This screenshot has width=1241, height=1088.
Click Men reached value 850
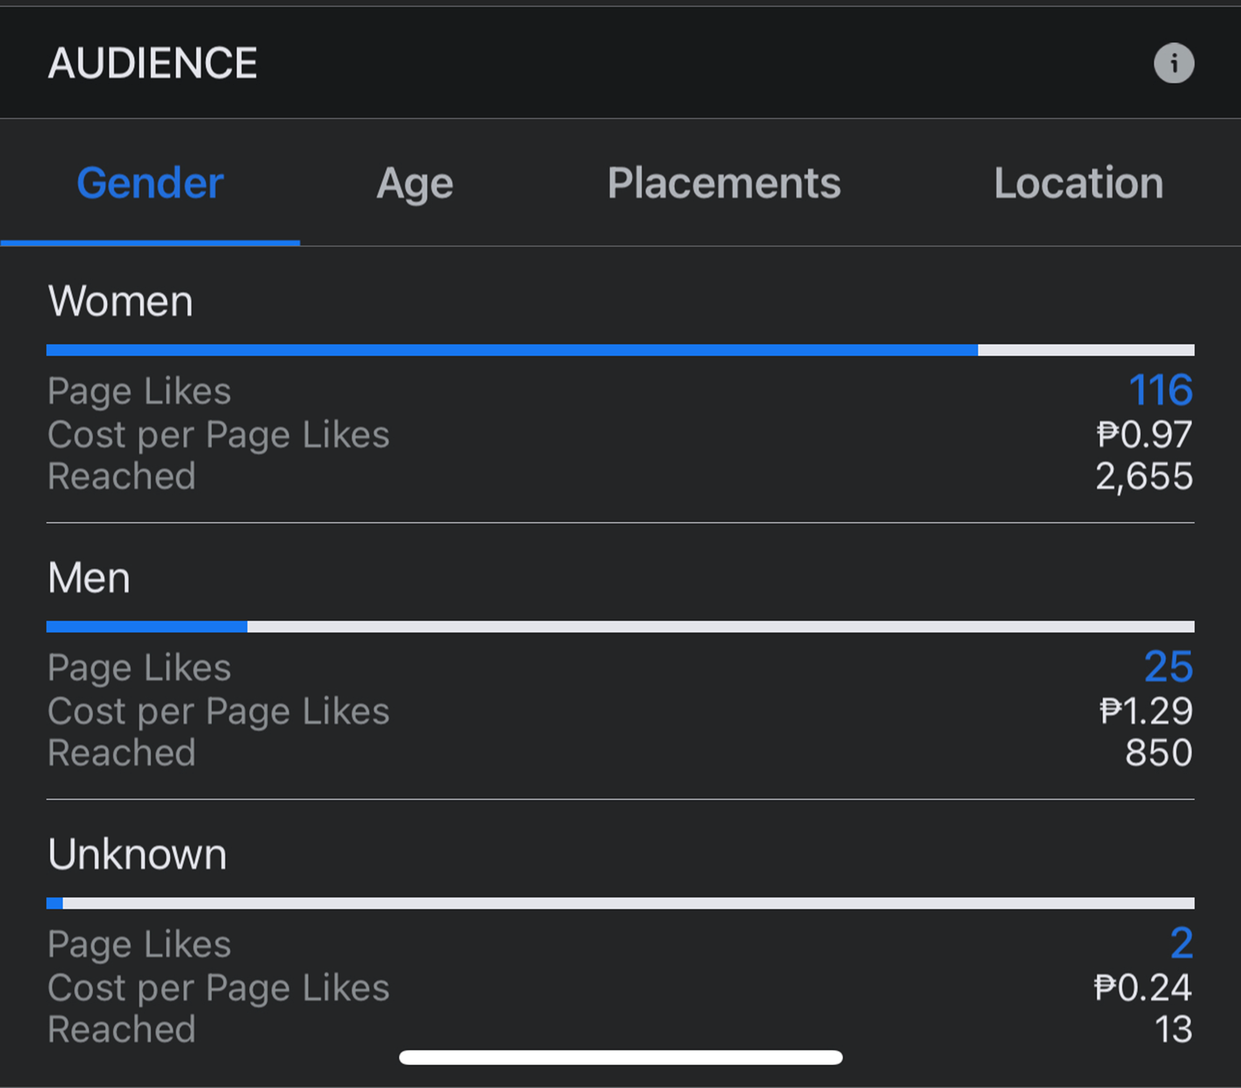(1158, 753)
